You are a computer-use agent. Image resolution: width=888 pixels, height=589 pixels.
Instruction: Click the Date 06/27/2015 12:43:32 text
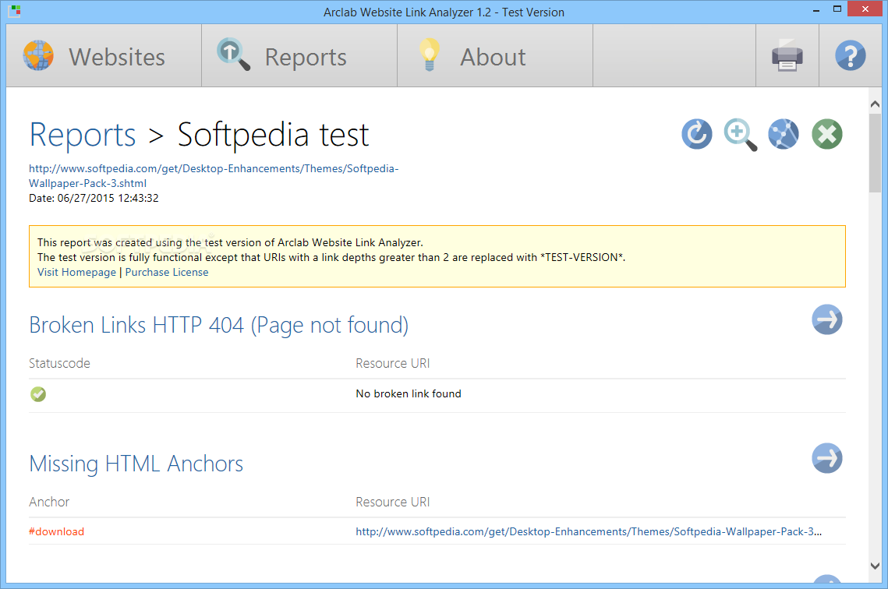pyautogui.click(x=94, y=198)
